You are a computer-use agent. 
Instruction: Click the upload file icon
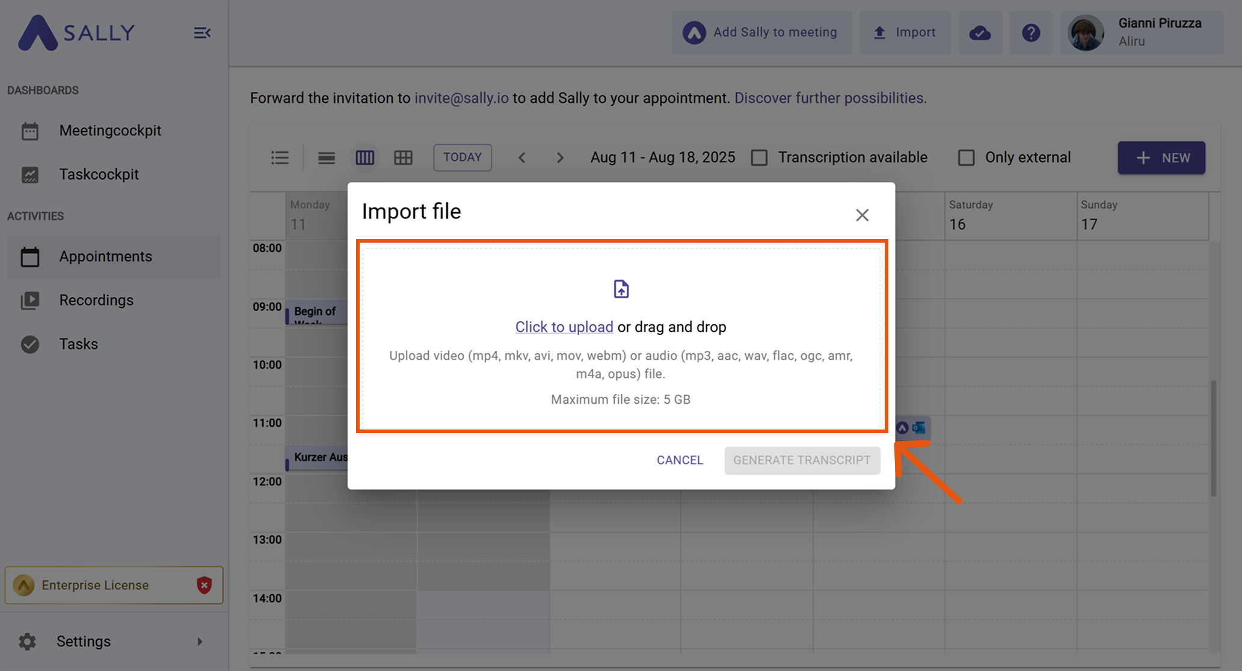tap(621, 289)
